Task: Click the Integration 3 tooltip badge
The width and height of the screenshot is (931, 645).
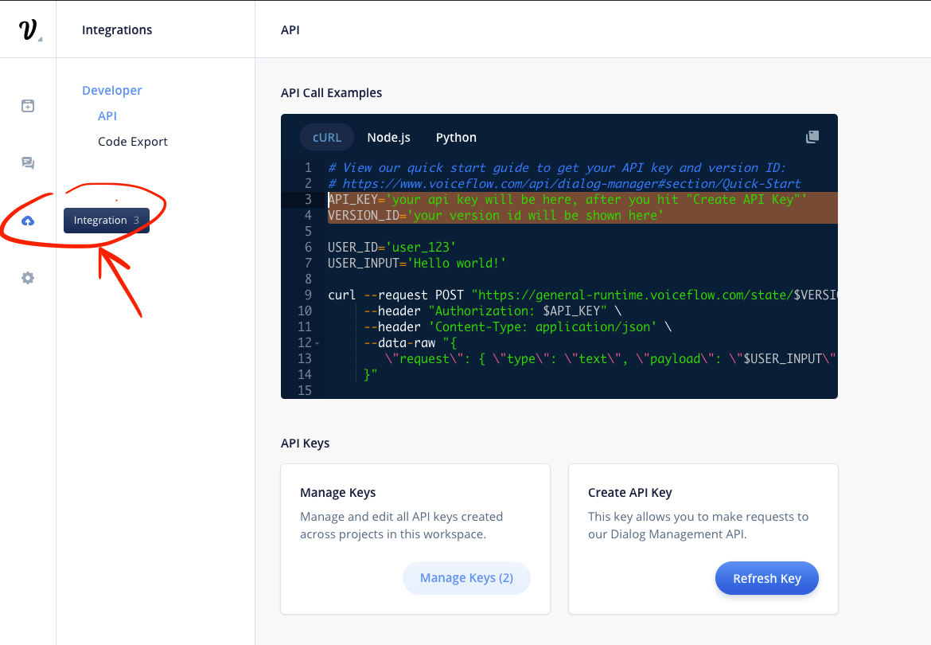Action: coord(107,221)
